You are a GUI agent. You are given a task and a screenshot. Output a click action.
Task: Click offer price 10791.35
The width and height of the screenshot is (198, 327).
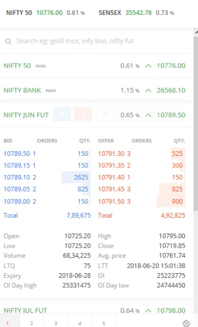pos(111,165)
